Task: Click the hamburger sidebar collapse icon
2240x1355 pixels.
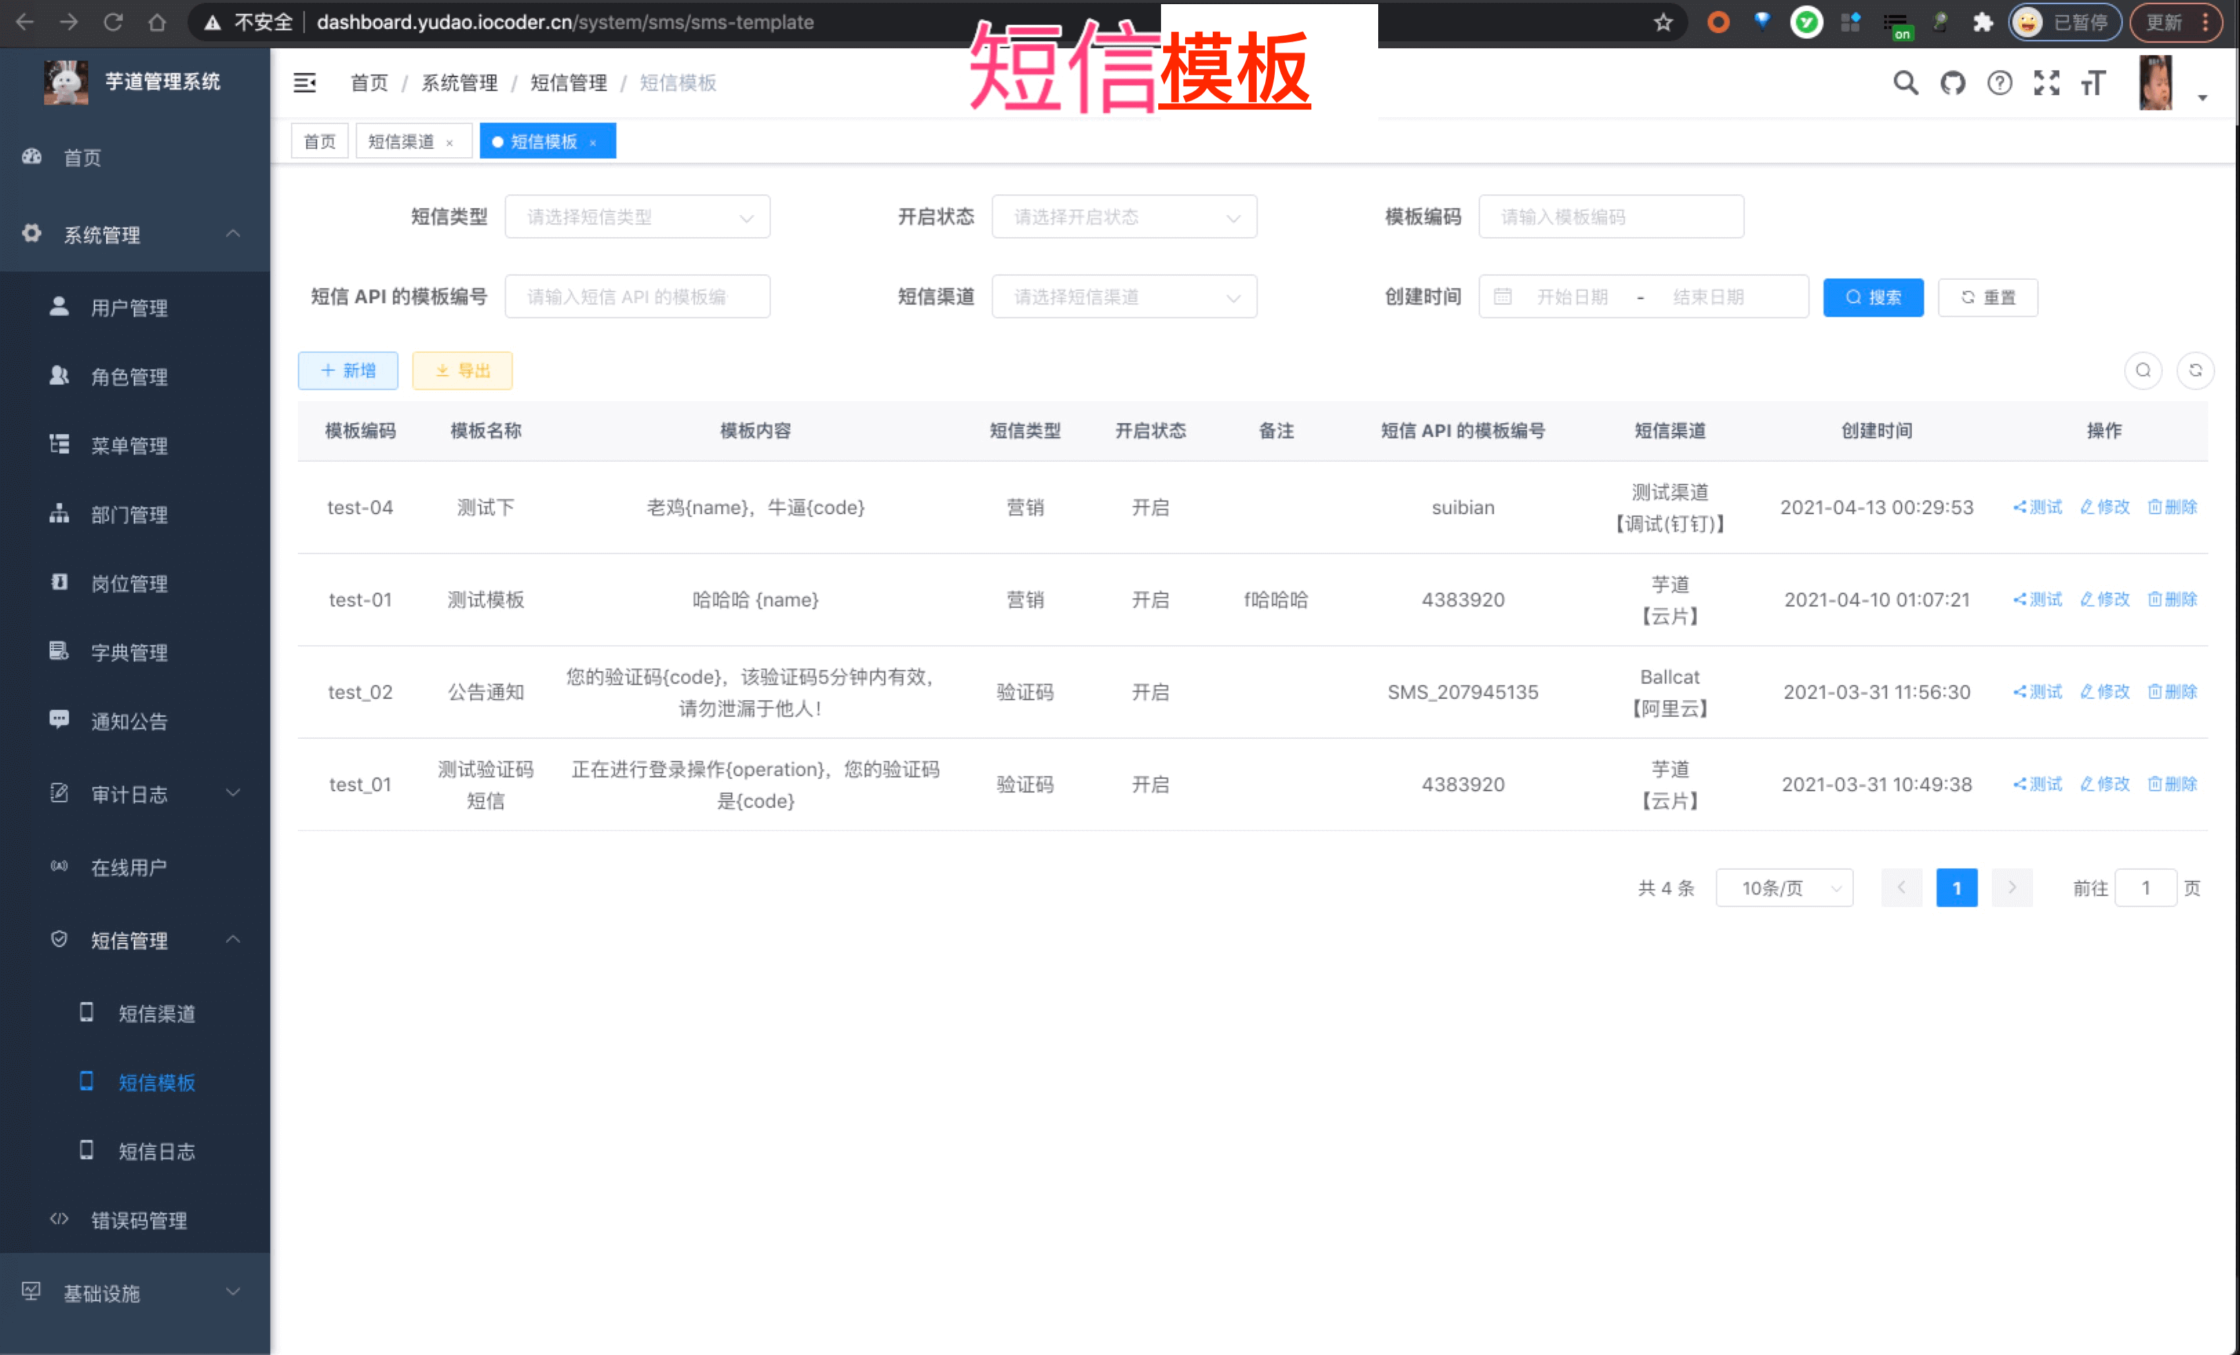Action: point(305,83)
